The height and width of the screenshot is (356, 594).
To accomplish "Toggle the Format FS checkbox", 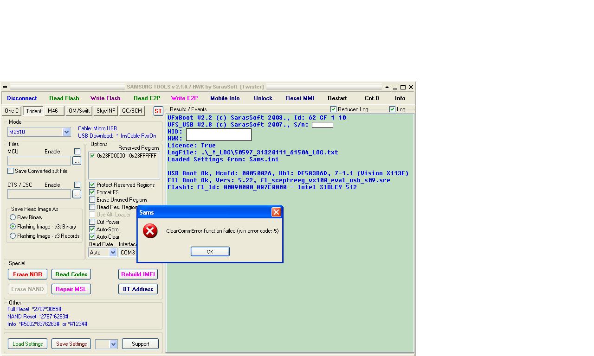I will (x=92, y=192).
